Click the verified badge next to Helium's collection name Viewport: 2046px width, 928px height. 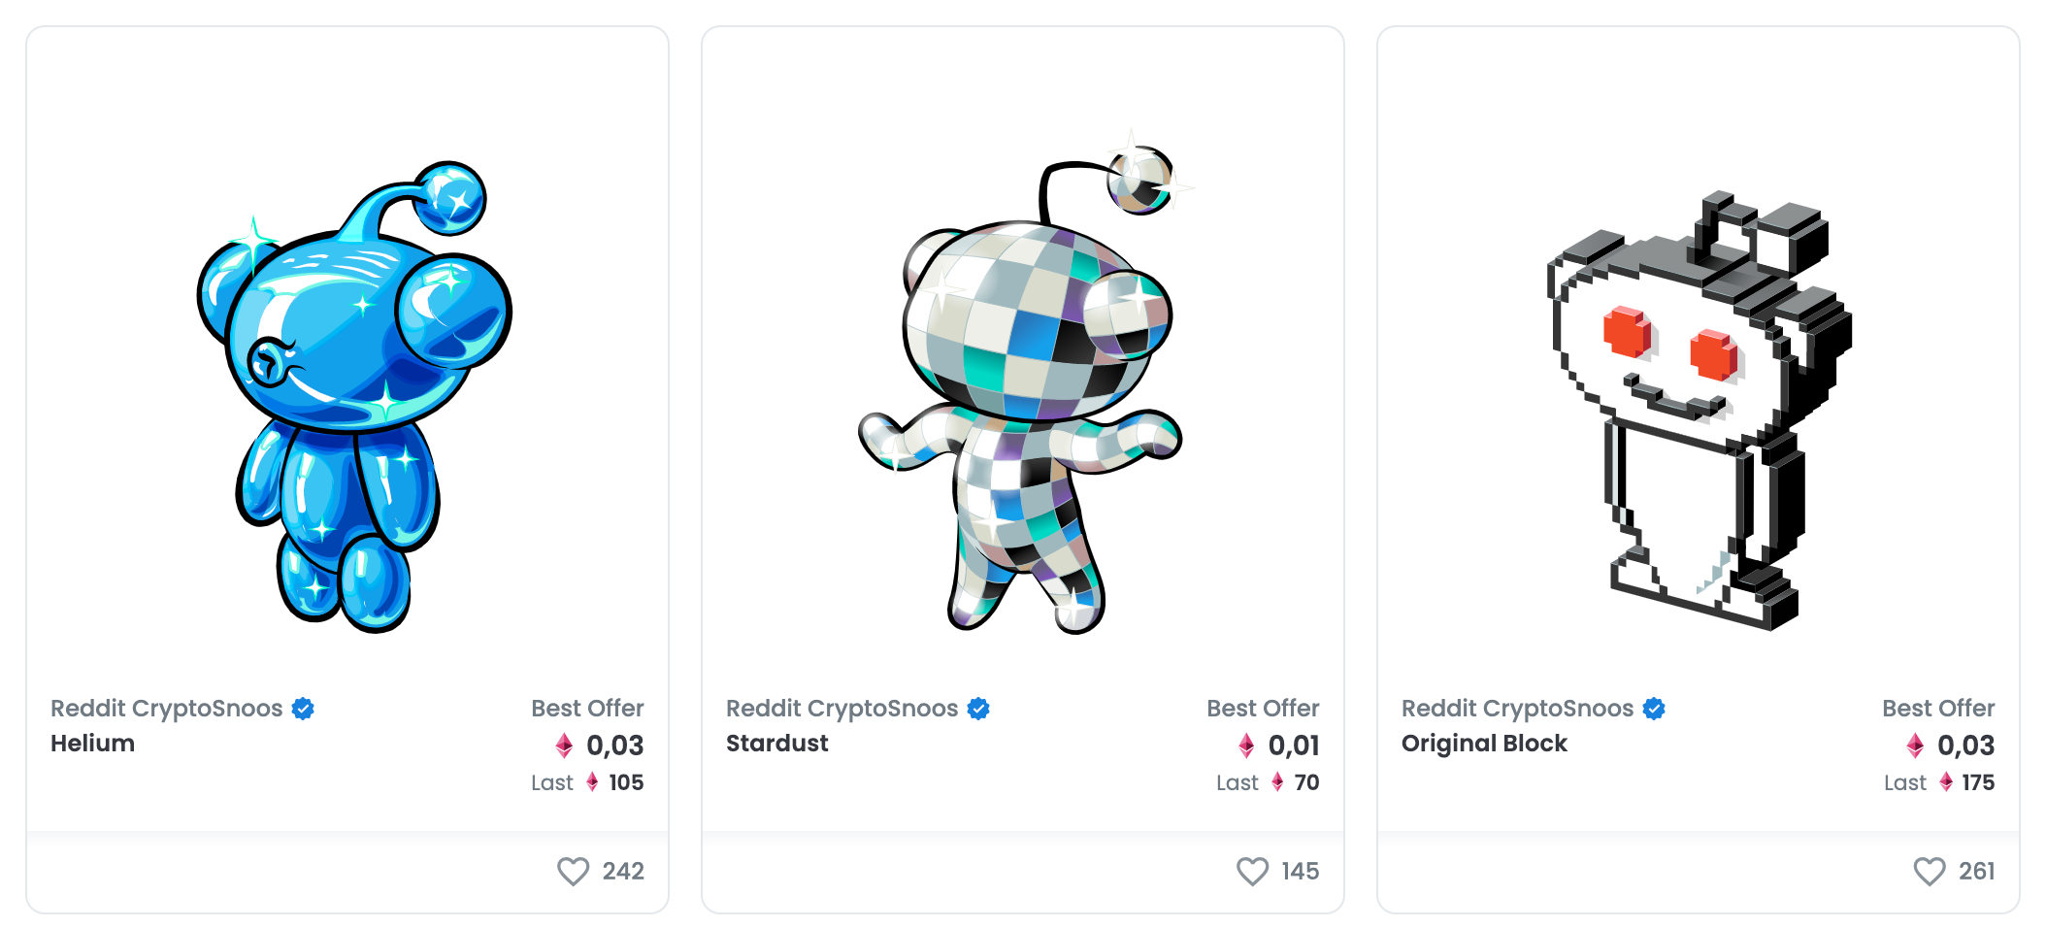pyautogui.click(x=303, y=709)
